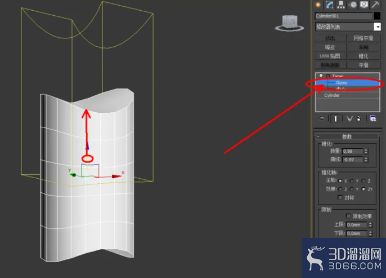
Task: Click Remove Modifier trash icon
Action: [359, 118]
